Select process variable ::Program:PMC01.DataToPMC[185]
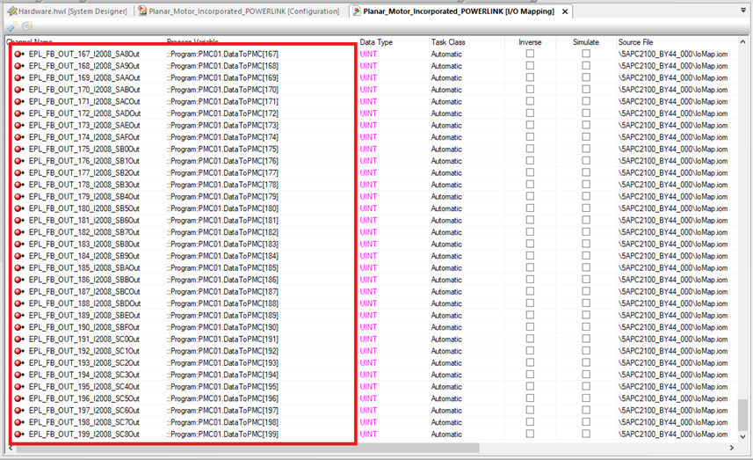The width and height of the screenshot is (753, 460). [223, 268]
